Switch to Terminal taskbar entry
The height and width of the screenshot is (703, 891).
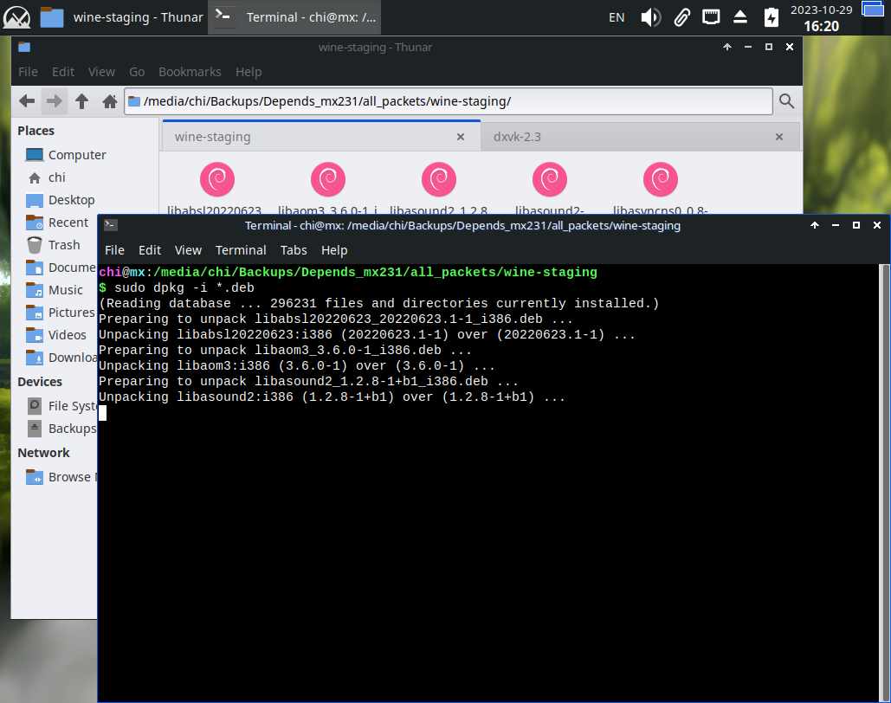click(294, 17)
